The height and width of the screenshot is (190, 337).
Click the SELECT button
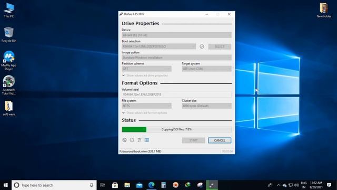point(220,46)
